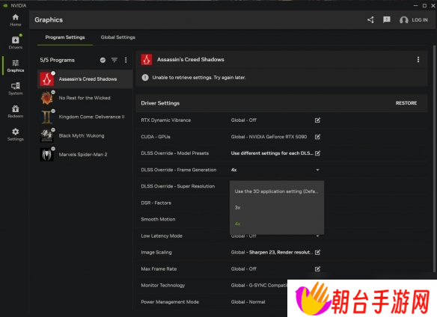Click Assassin's Creed Shadows header logo
The height and width of the screenshot is (317, 437).
point(147,60)
